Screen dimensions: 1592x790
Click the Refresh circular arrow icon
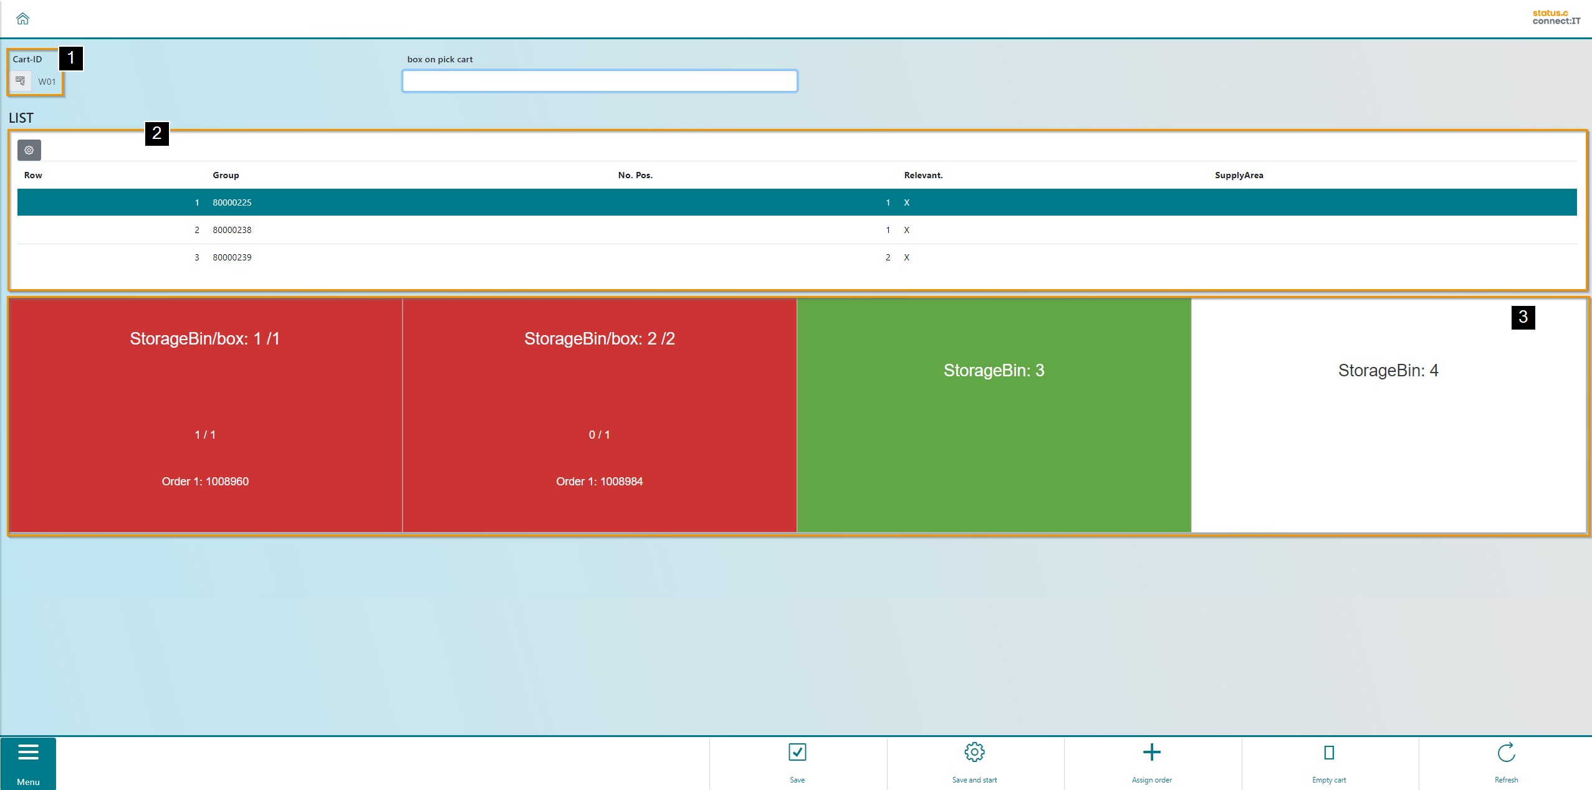point(1506,753)
